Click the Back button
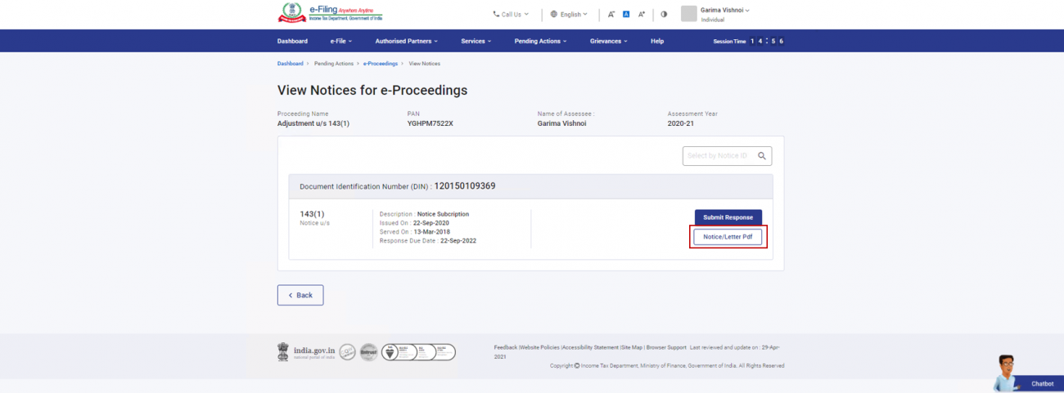Image resolution: width=1064 pixels, height=393 pixels. pos(300,295)
